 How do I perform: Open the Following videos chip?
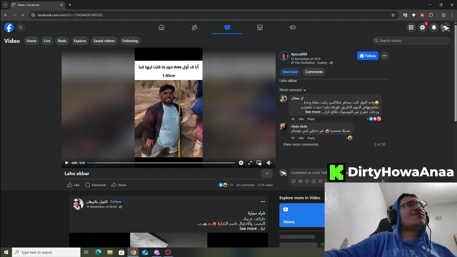tap(130, 41)
